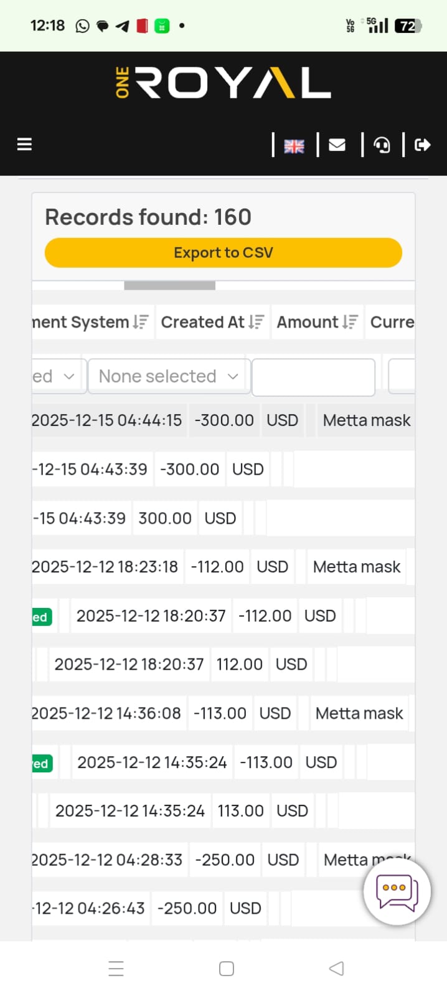This screenshot has height=996, width=447.
Task: Export records to CSV
Action: (223, 253)
